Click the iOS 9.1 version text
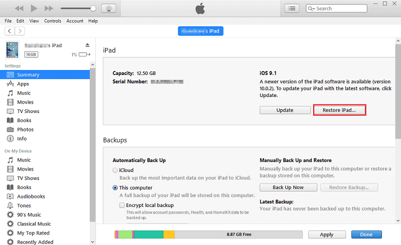 pos(268,73)
